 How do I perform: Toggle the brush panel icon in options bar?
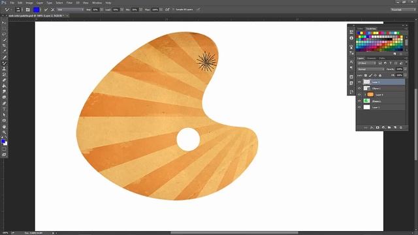(27, 10)
